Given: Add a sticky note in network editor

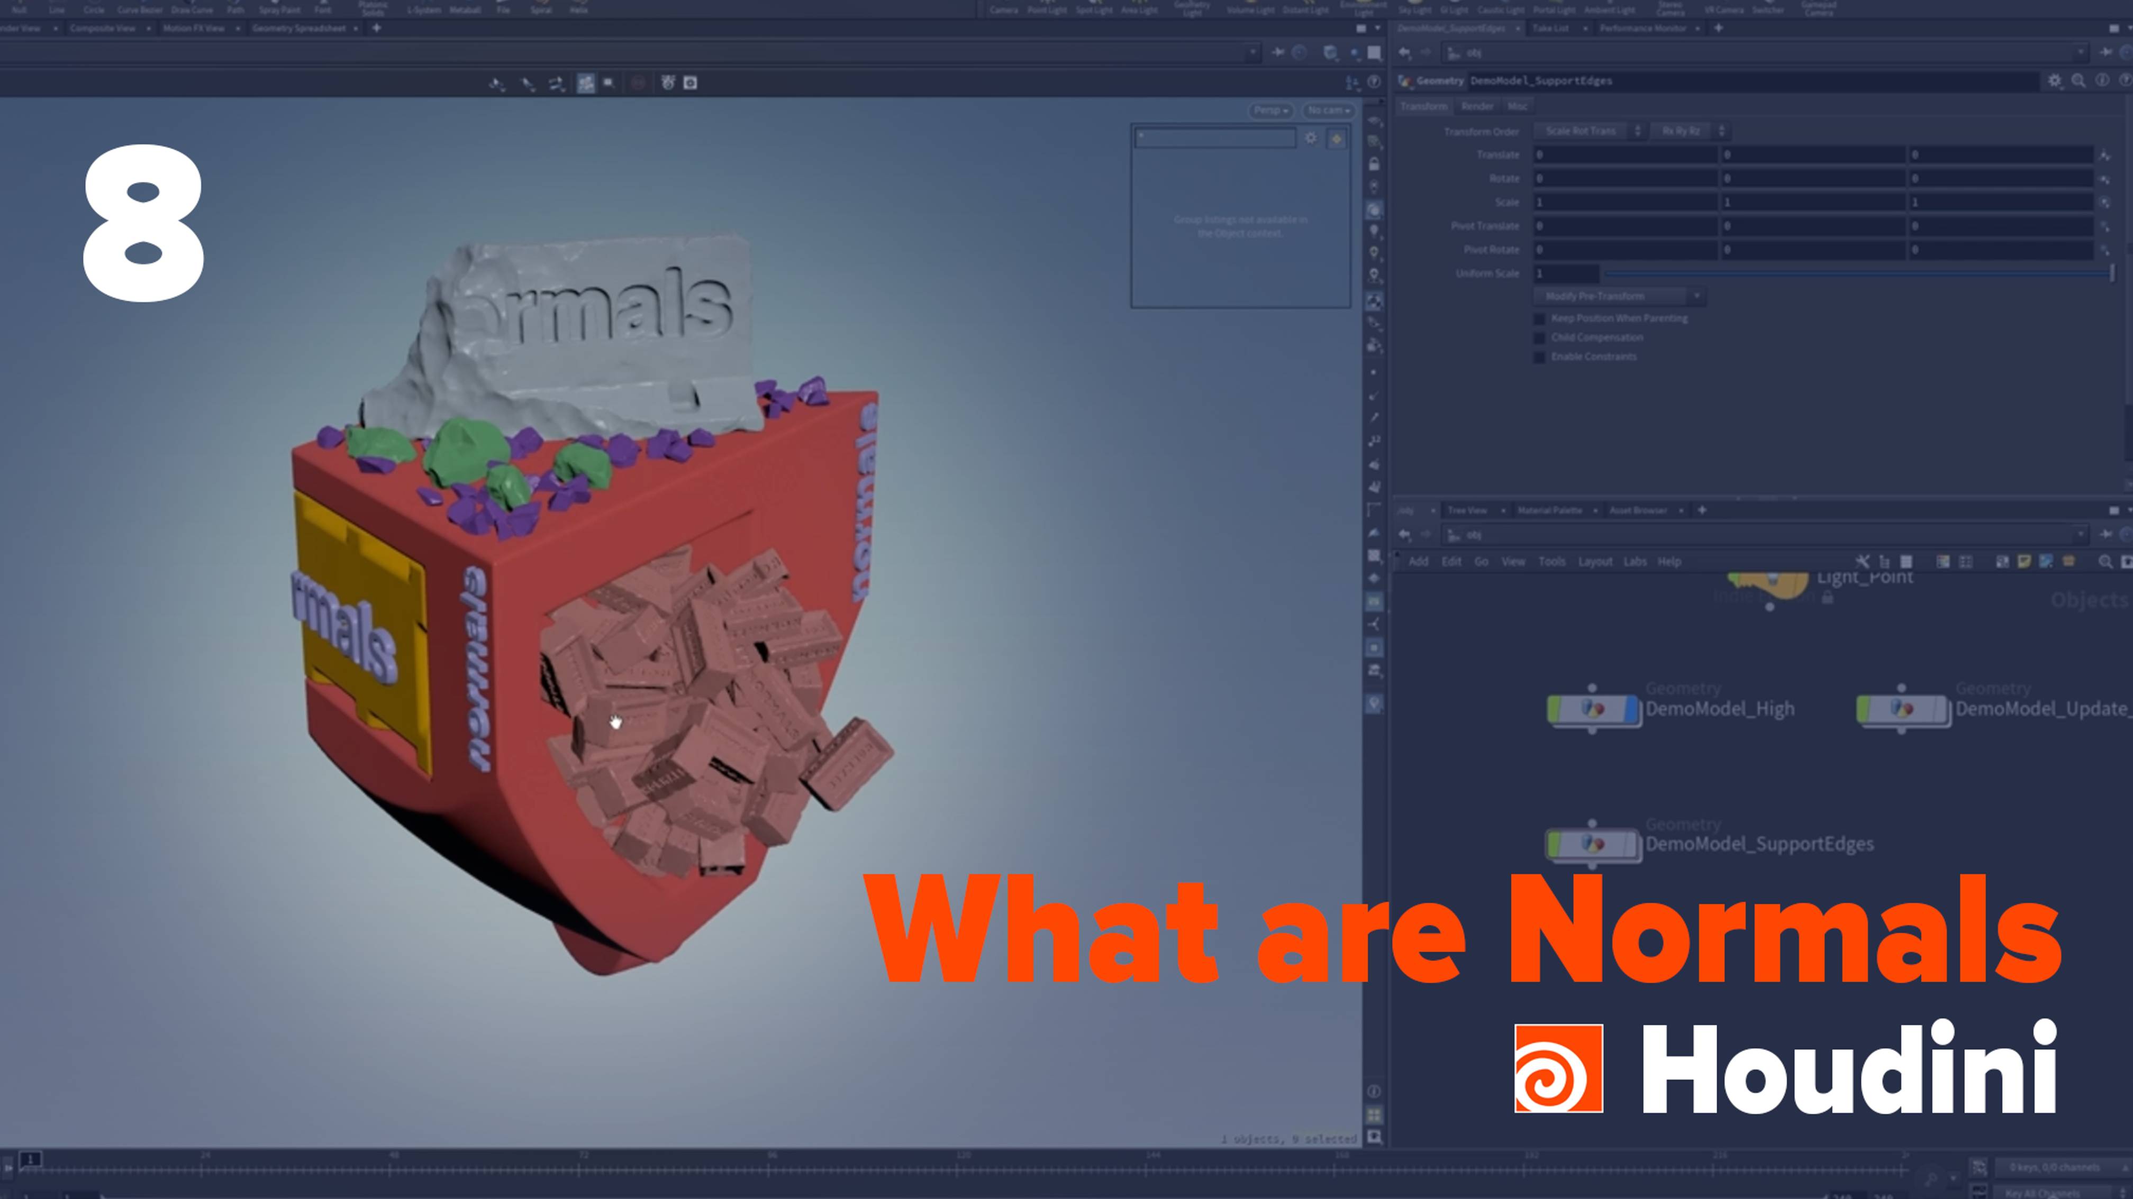Looking at the screenshot, I should (x=2025, y=561).
